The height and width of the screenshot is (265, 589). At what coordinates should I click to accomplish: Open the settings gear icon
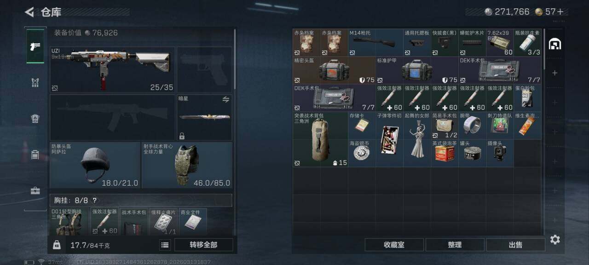(x=555, y=240)
